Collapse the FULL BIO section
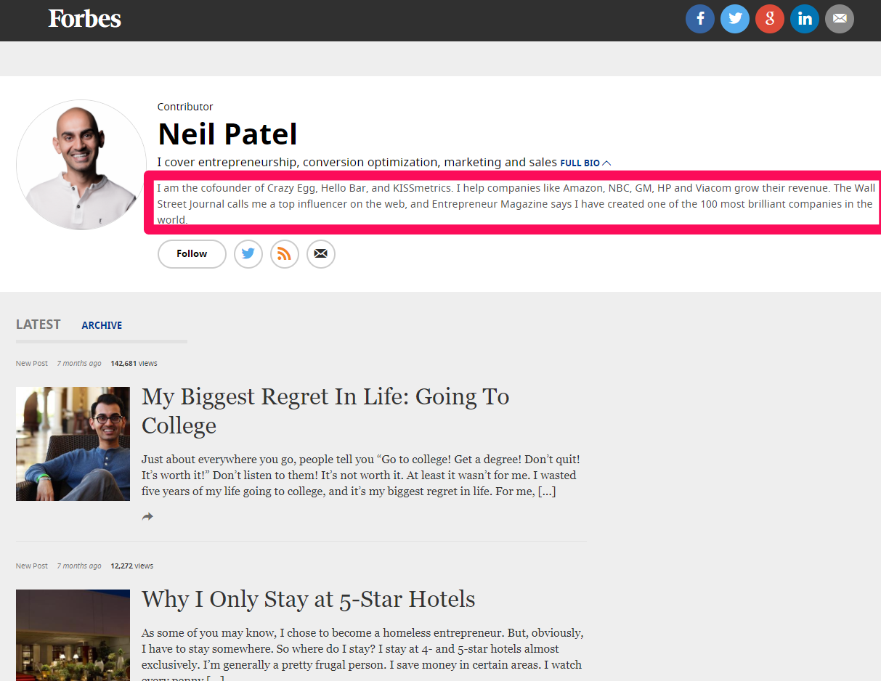This screenshot has width=881, height=681. [586, 163]
